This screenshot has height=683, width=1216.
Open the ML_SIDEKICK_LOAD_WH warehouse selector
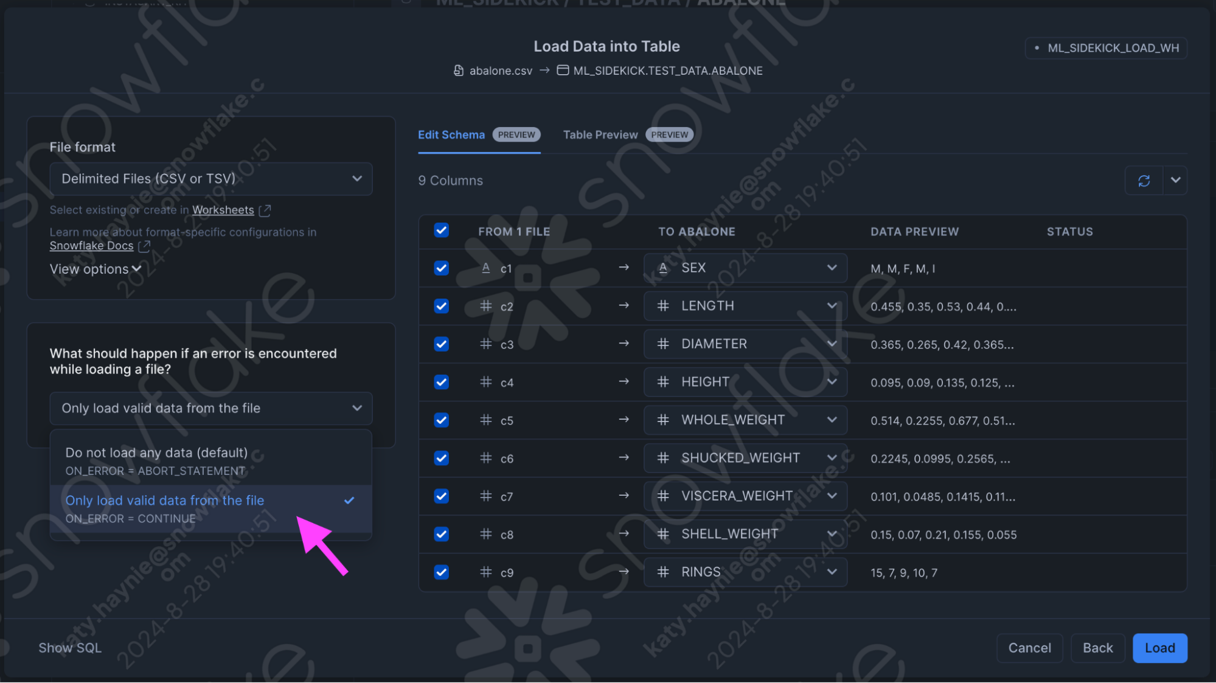[1106, 48]
